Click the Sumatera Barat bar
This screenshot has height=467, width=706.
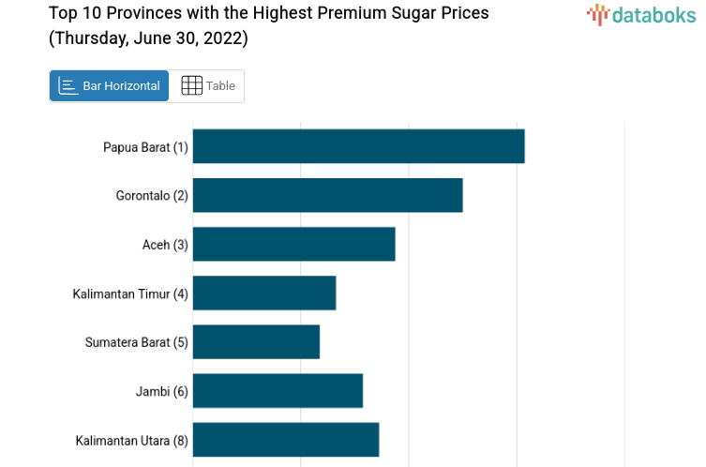[256, 342]
